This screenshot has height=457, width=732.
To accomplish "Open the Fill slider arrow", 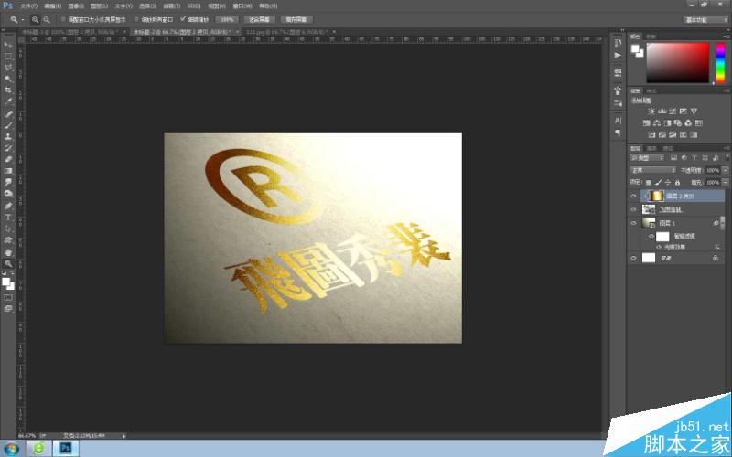I will pyautogui.click(x=725, y=182).
